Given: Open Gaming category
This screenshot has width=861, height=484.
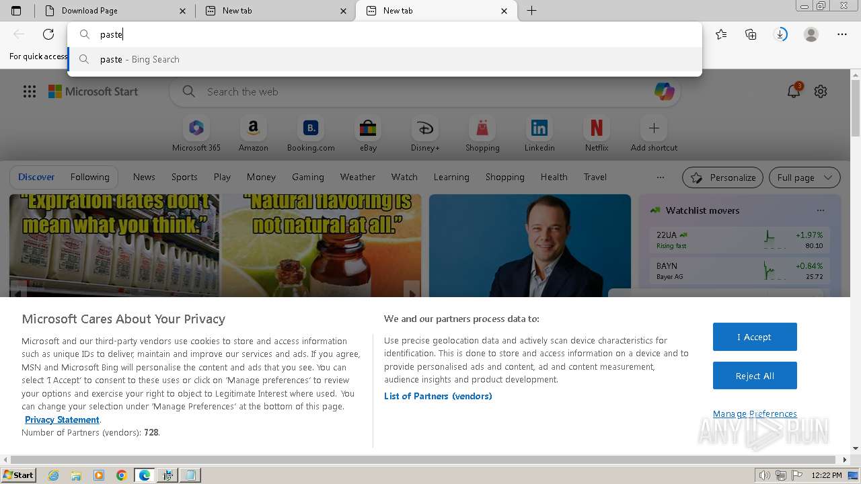Looking at the screenshot, I should (308, 177).
